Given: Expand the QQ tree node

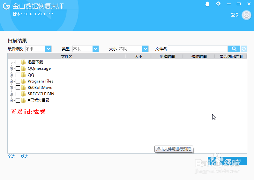Looking at the screenshot, I should pos(11,75).
